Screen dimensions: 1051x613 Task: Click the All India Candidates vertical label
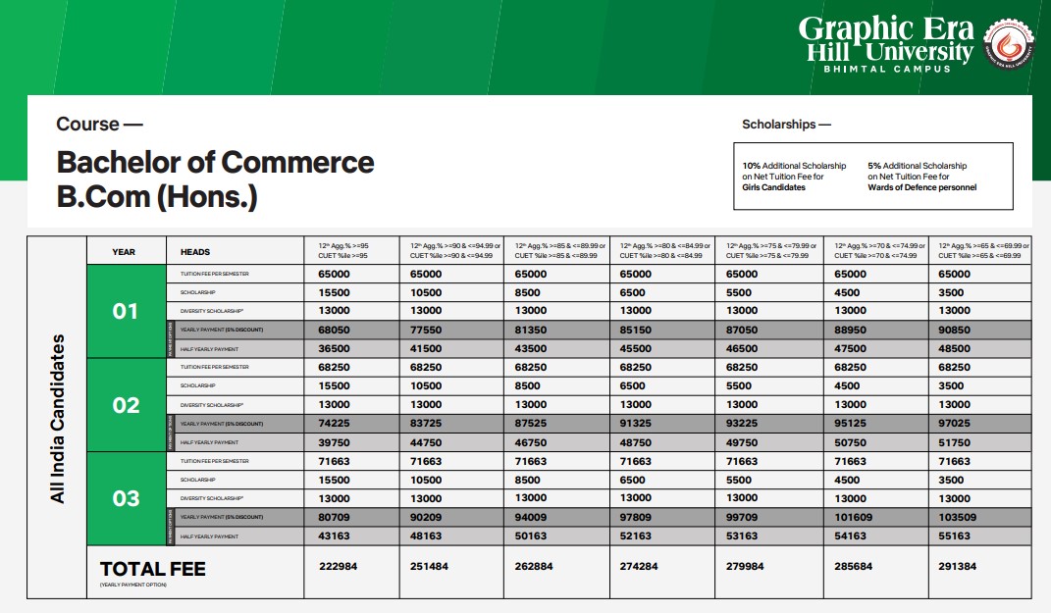click(58, 419)
